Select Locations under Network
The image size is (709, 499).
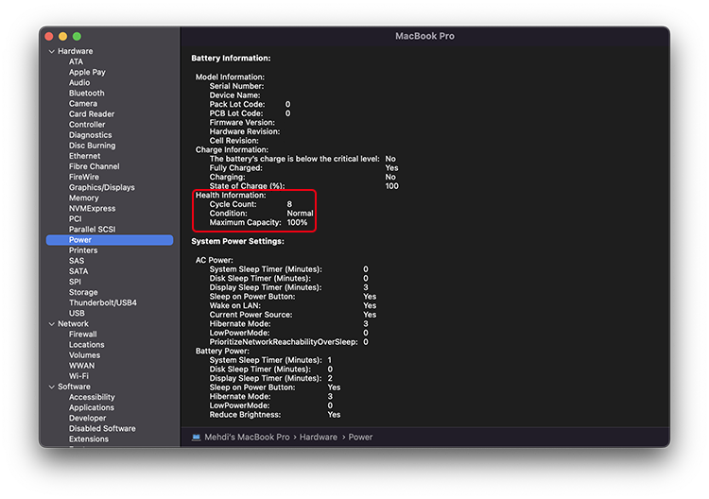click(86, 345)
